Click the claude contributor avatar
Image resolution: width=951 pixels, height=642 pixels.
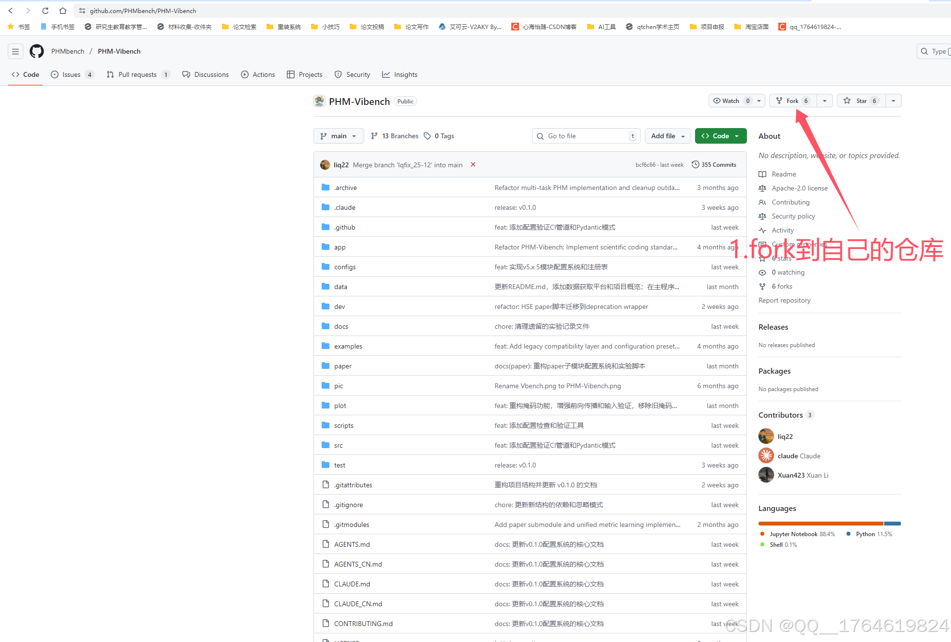point(766,455)
